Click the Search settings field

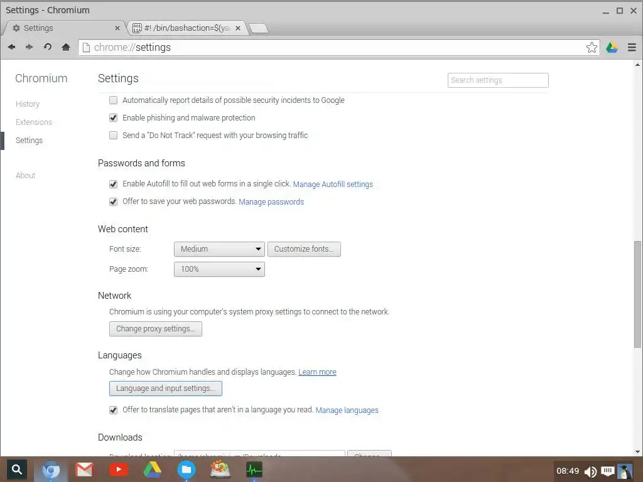pyautogui.click(x=498, y=80)
